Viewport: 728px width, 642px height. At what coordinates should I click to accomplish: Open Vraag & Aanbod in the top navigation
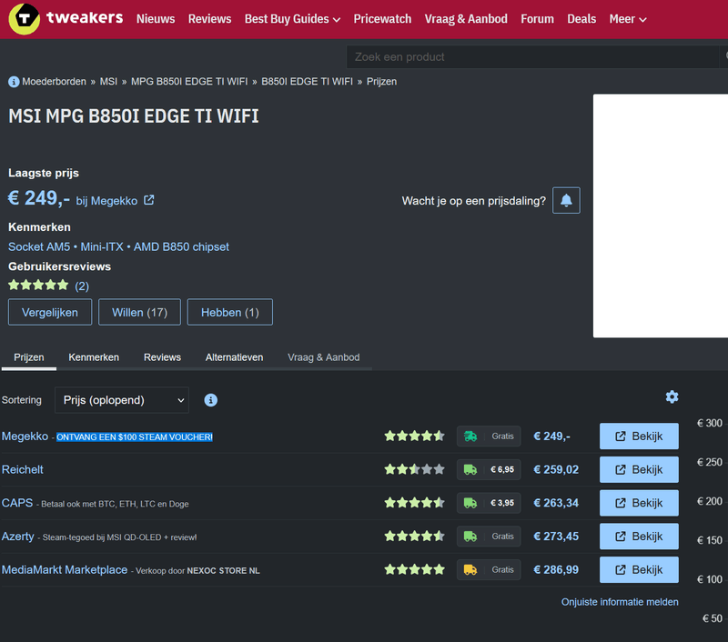pyautogui.click(x=466, y=19)
